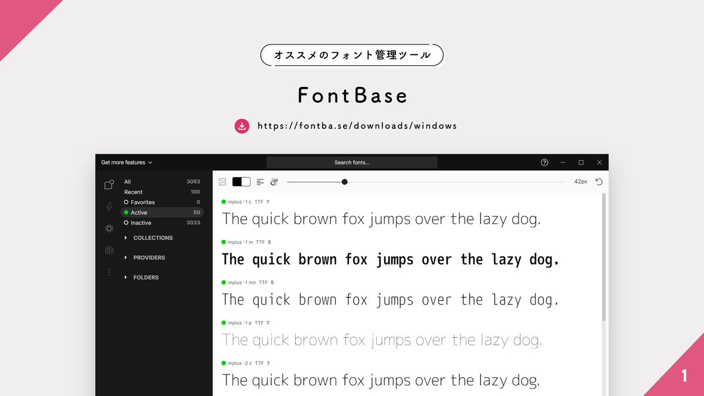Maximize the FontBase window
Screen dimensions: 704x396
click(x=581, y=163)
